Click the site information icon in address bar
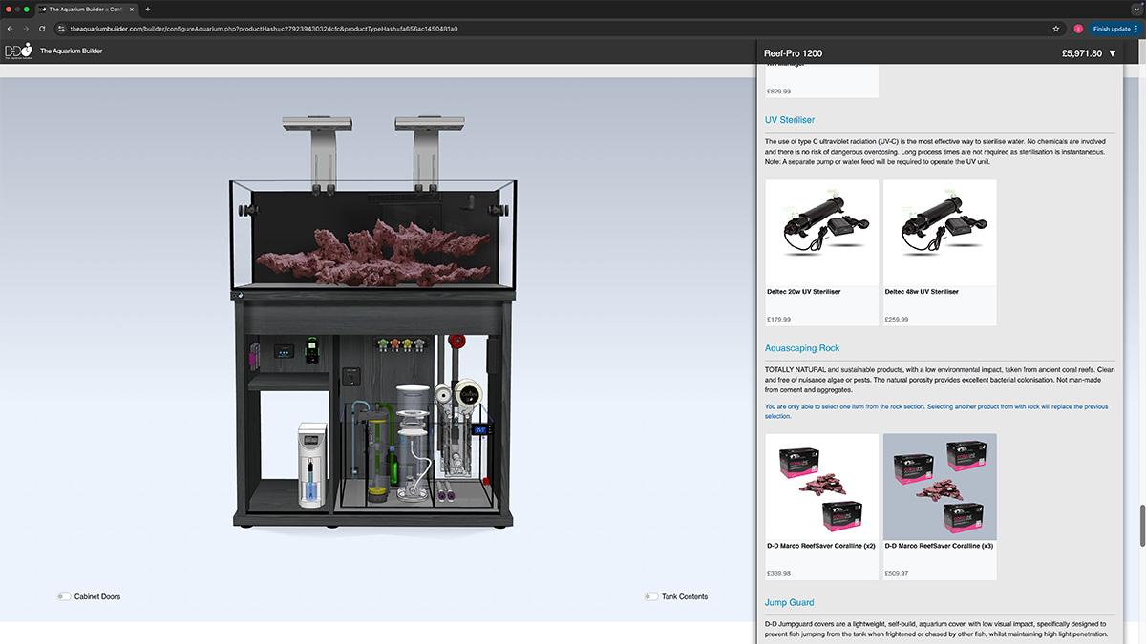The image size is (1146, 644). pyautogui.click(x=60, y=29)
